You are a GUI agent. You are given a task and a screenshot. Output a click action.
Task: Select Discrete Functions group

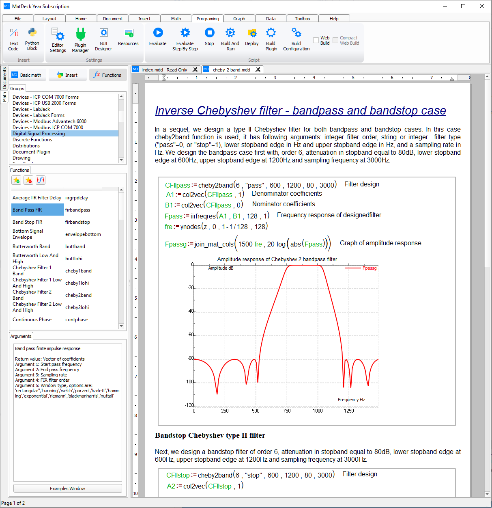point(32,140)
